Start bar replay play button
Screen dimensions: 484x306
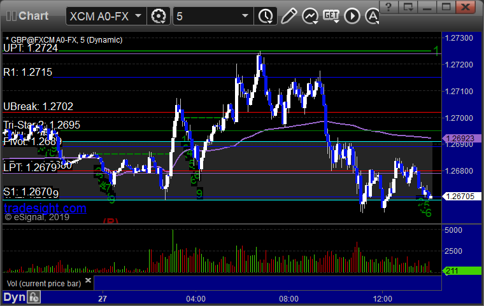[352, 16]
